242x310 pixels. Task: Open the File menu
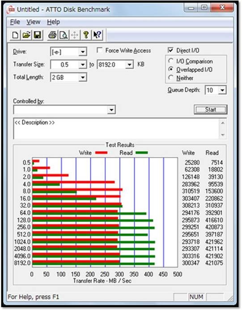coord(15,22)
